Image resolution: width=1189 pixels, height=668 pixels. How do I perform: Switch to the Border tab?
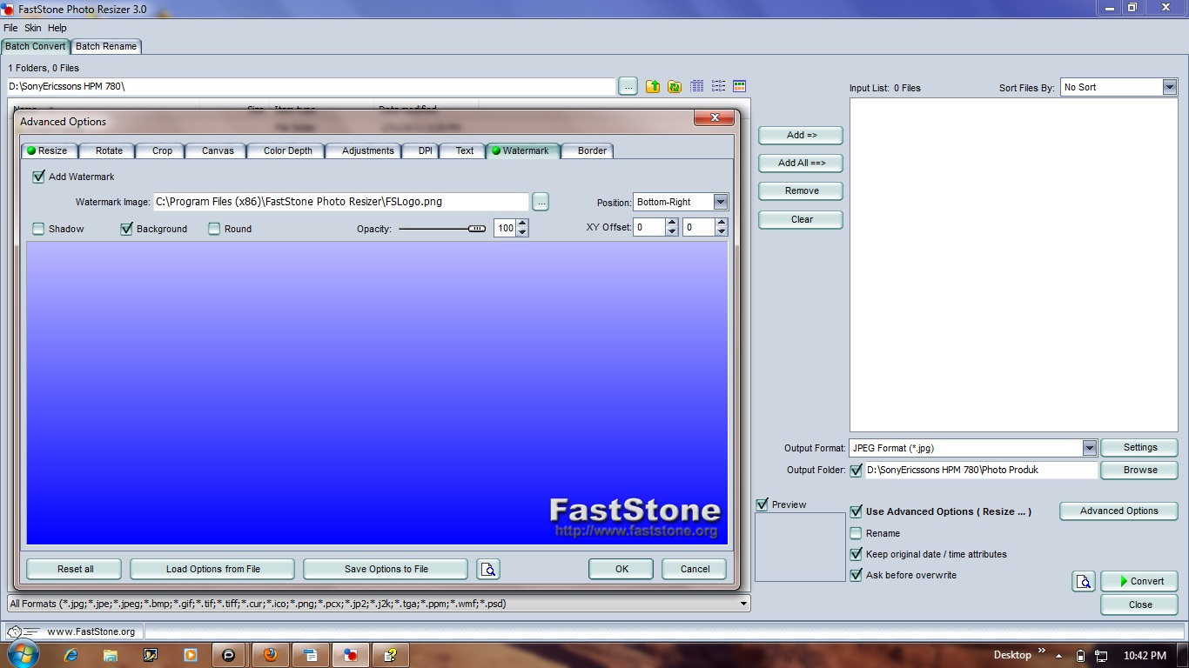tap(592, 150)
